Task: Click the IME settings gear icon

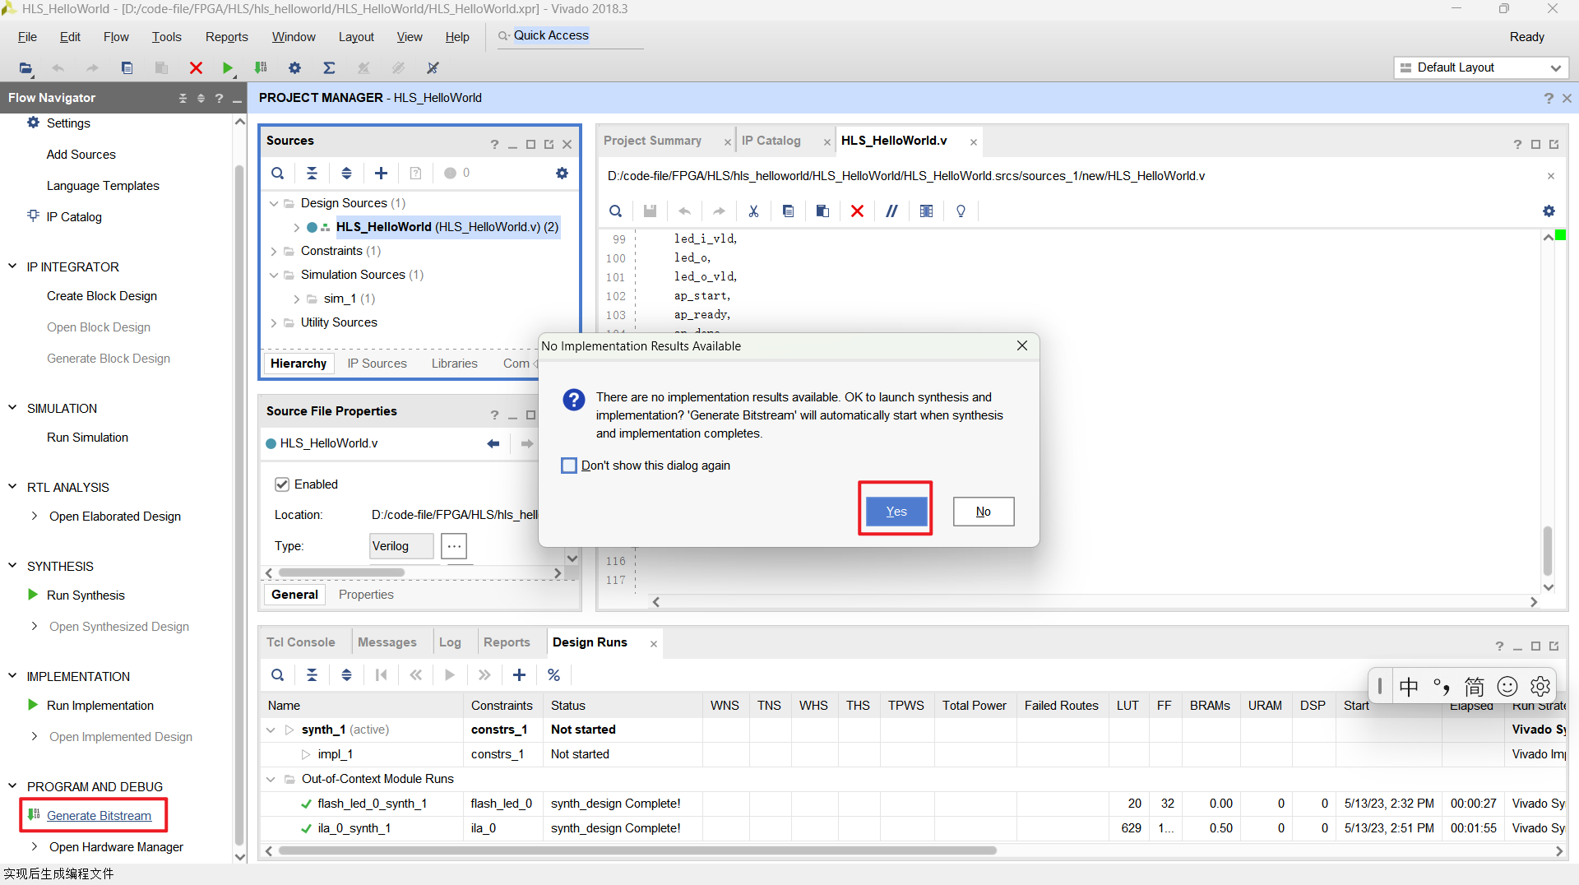Action: (x=1540, y=687)
